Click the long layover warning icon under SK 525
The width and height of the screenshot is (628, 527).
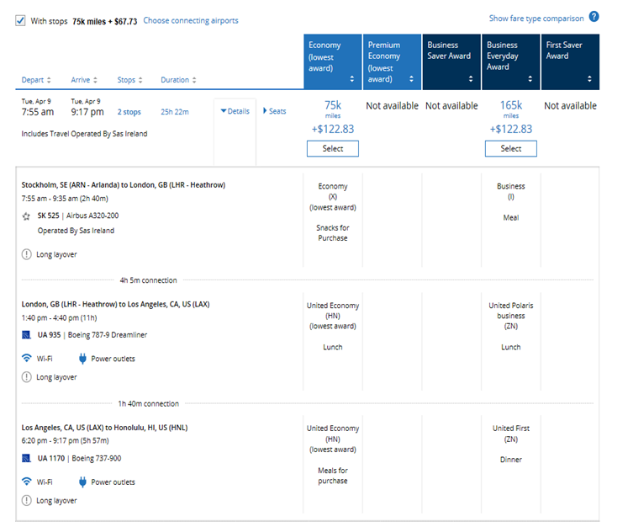pos(27,254)
